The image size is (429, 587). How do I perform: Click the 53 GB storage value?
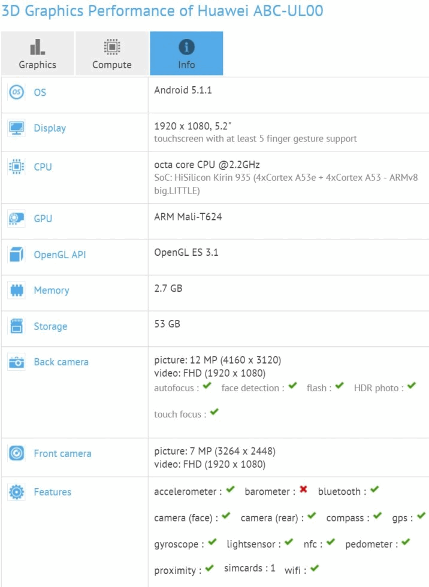pos(167,324)
